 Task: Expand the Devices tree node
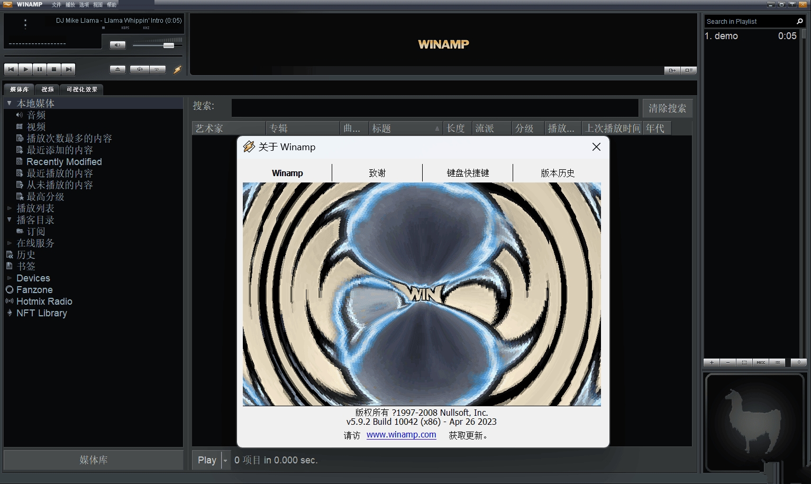click(x=9, y=278)
